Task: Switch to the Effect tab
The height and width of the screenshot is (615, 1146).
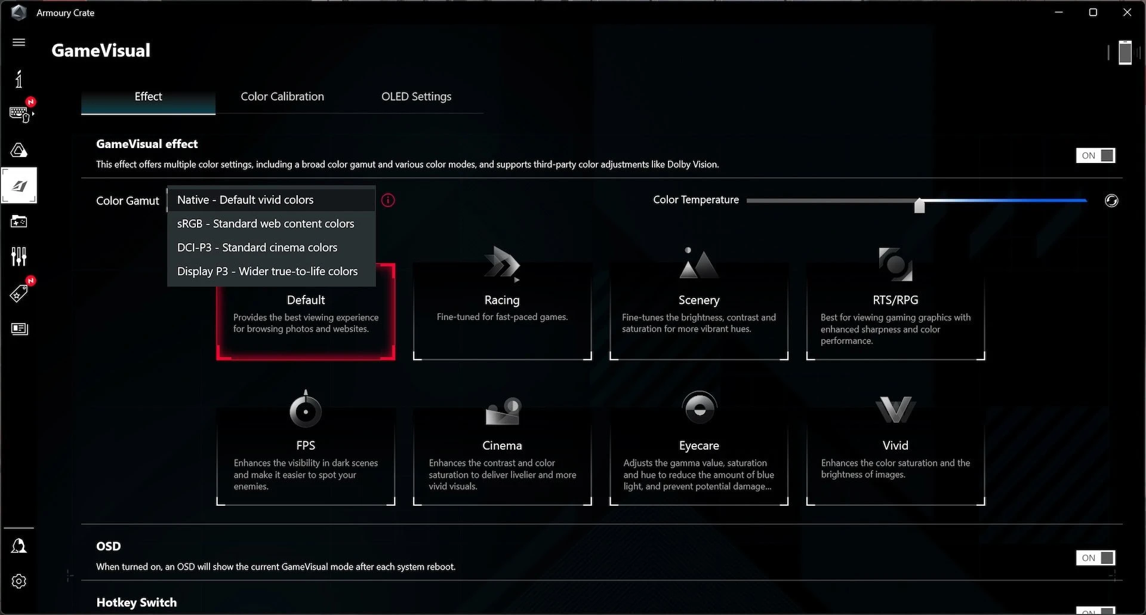Action: pos(148,97)
